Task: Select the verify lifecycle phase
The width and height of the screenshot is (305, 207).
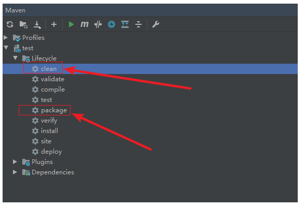Action: point(49,121)
